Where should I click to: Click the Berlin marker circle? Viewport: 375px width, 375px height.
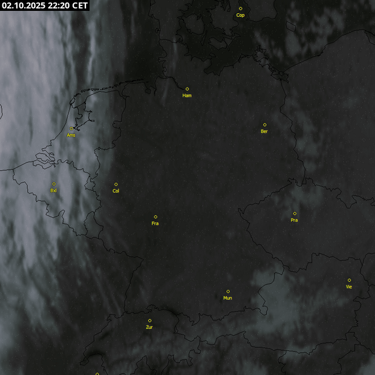[x=264, y=125]
